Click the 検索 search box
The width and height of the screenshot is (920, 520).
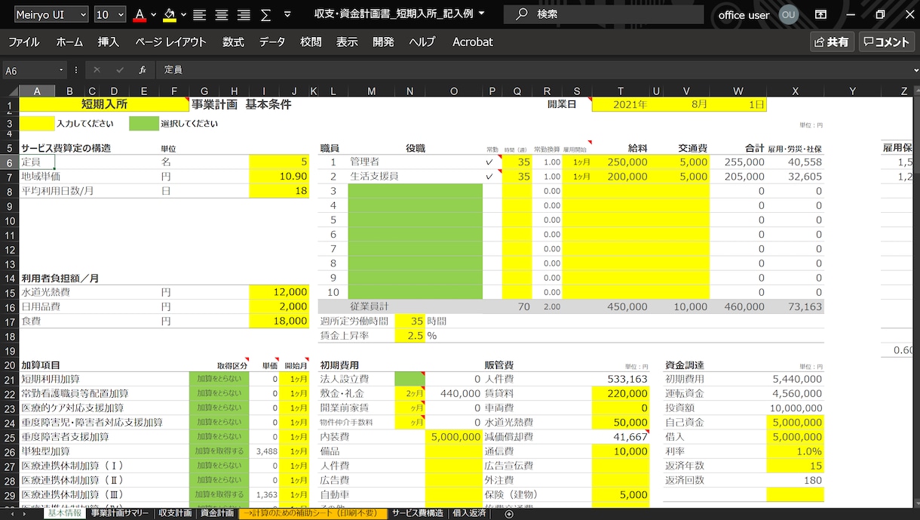click(x=603, y=14)
